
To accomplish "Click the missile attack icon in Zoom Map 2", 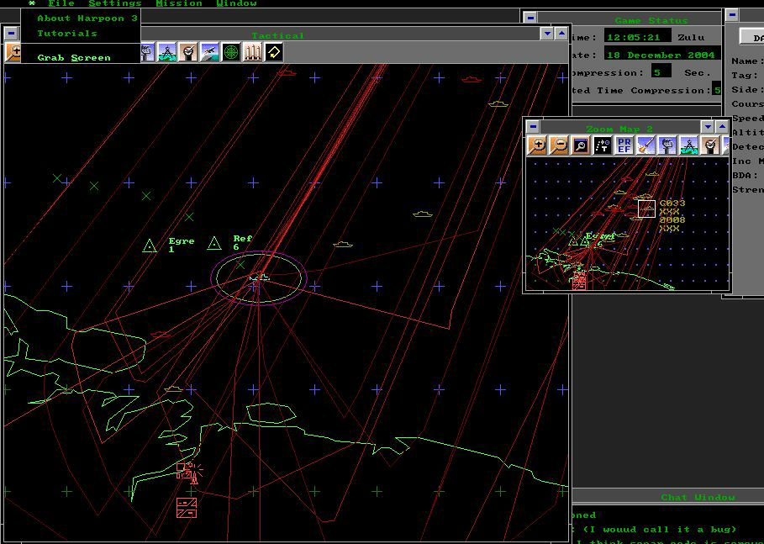I will [x=645, y=145].
